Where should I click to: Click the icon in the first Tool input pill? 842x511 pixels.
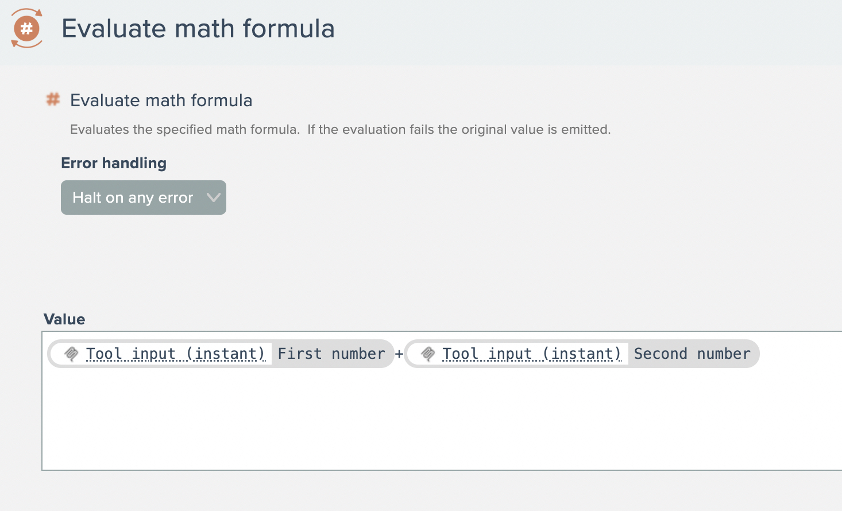71,354
